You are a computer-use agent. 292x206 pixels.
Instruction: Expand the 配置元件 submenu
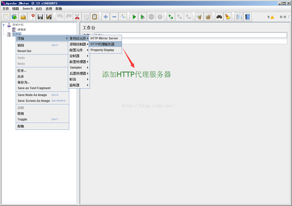point(79,50)
